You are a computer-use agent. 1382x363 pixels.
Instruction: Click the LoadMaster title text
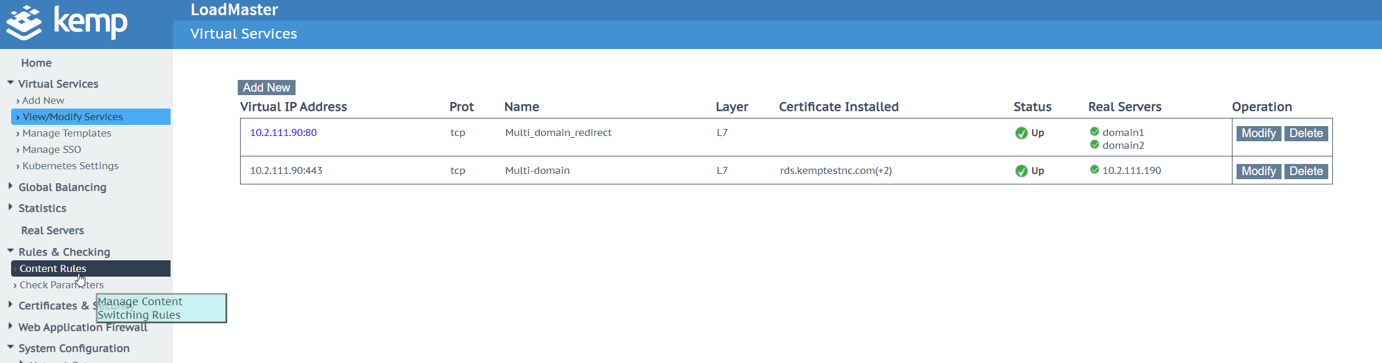[234, 10]
